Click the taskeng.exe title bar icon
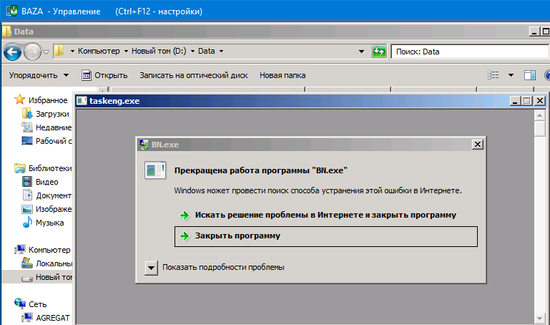 coord(82,101)
